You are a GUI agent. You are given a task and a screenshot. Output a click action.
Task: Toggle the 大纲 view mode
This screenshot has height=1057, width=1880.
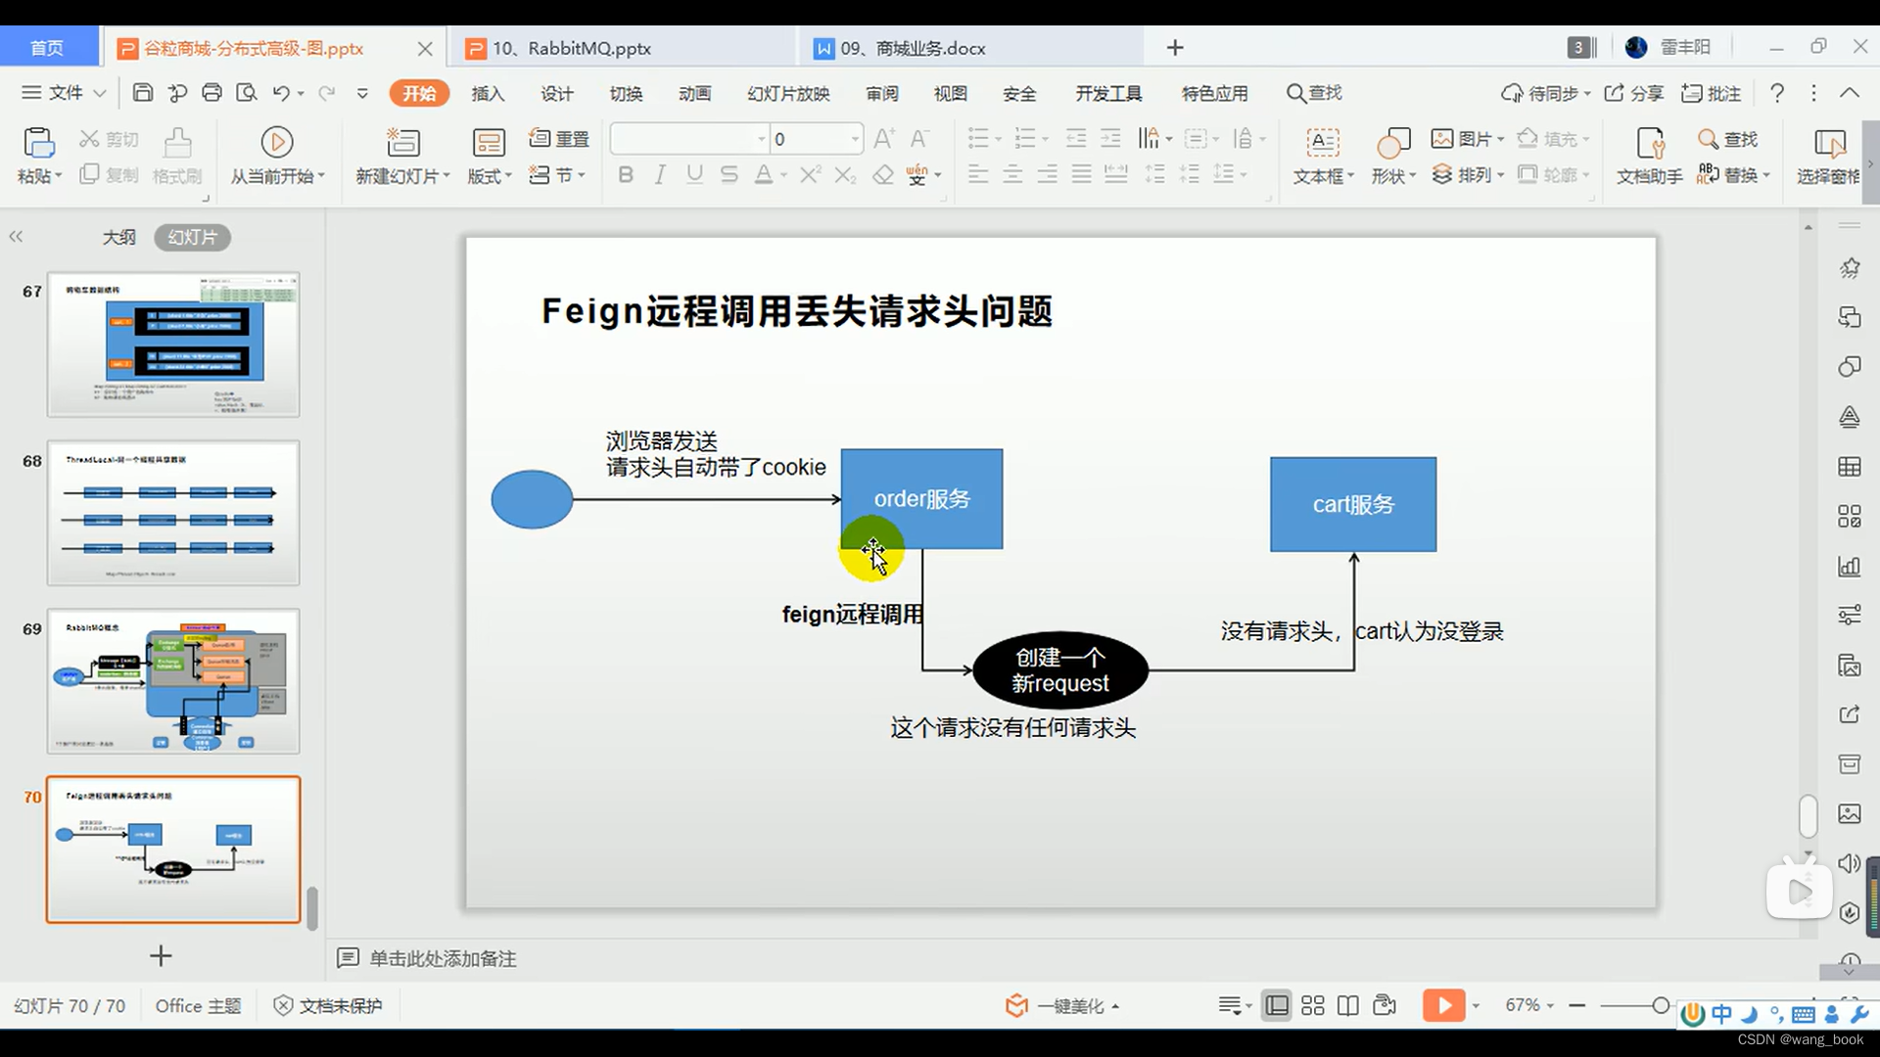(118, 236)
